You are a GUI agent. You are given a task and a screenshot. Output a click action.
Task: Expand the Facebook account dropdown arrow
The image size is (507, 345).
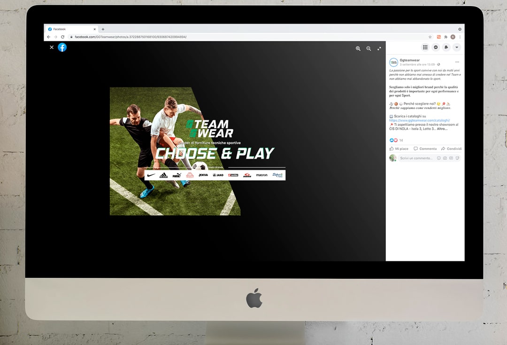pos(456,47)
